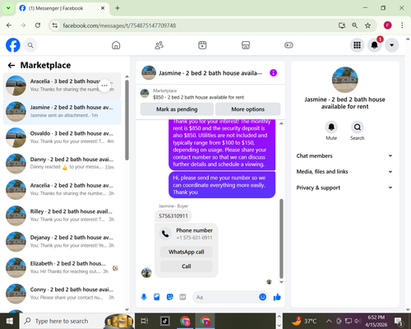The height and width of the screenshot is (329, 411).
Task: Reload the page in Chrome
Action: point(38,25)
